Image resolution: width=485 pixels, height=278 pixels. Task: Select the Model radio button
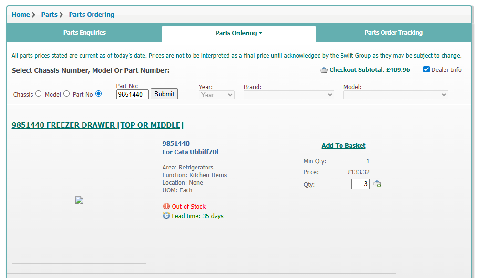pos(66,94)
